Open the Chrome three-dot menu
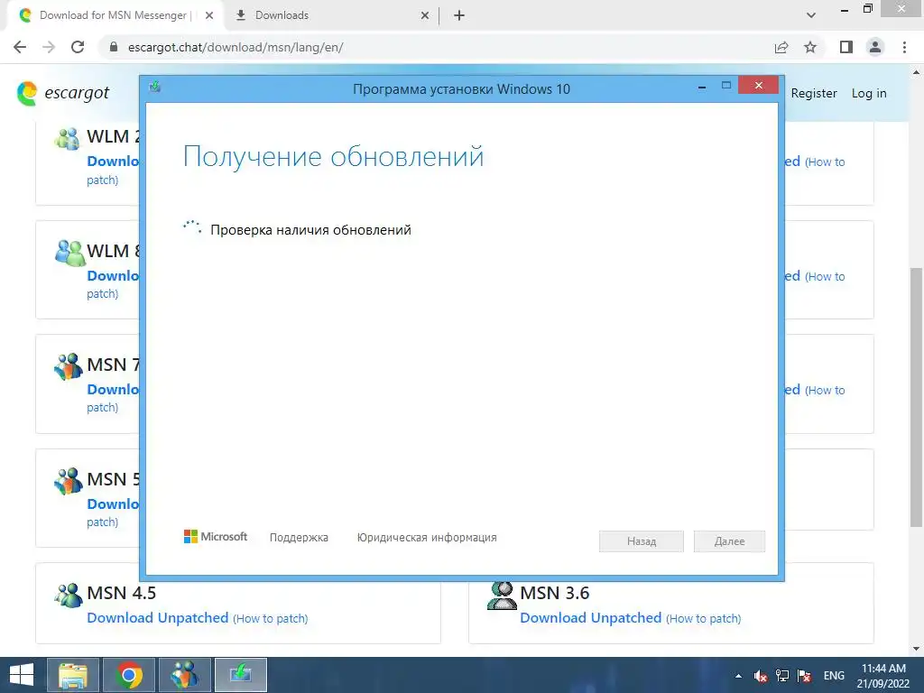 904,47
